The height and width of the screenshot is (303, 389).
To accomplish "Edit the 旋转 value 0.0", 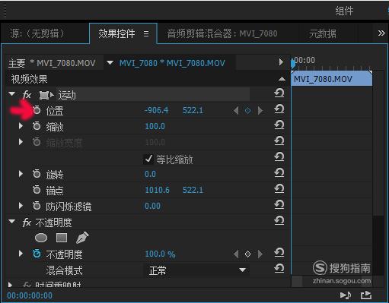I will (150, 174).
